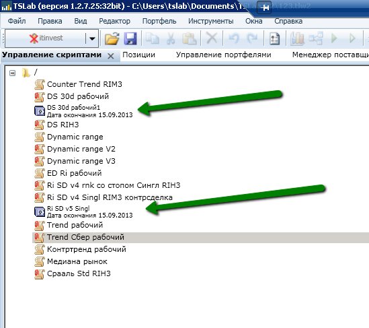The image size is (369, 328).
Task: Click the first green play arrow icon
Action: 334,38
